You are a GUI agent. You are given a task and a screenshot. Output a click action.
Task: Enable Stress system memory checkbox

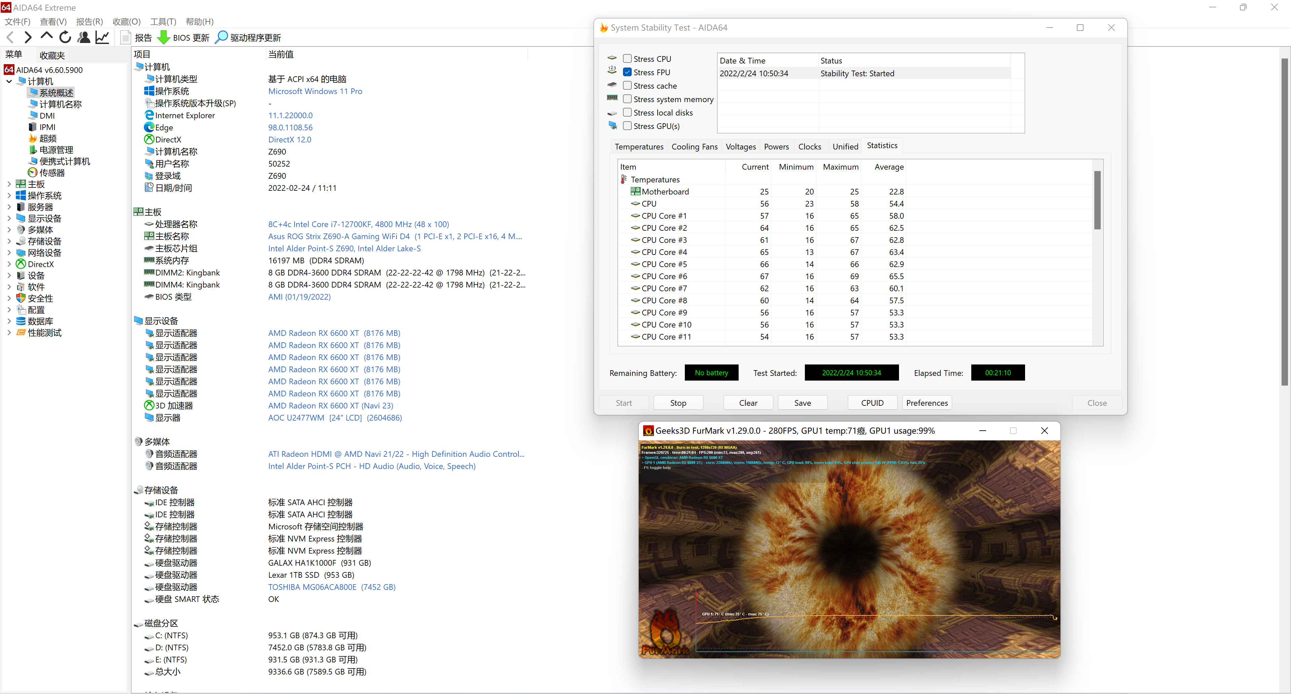coord(627,99)
